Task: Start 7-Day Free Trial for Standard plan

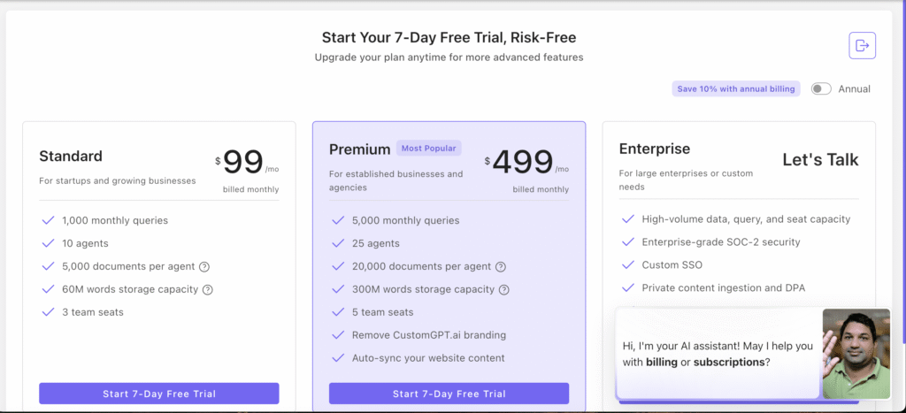Action: pyautogui.click(x=159, y=394)
